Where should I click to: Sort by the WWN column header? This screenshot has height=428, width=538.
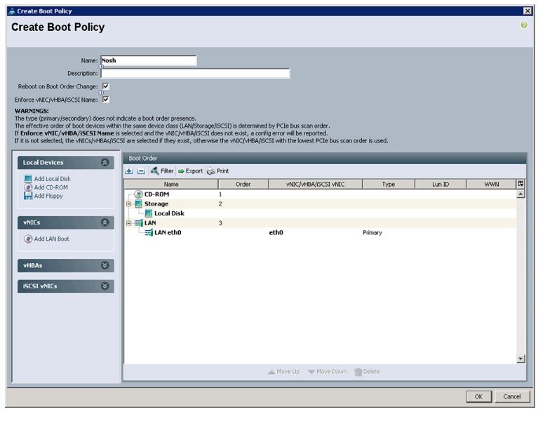click(491, 185)
